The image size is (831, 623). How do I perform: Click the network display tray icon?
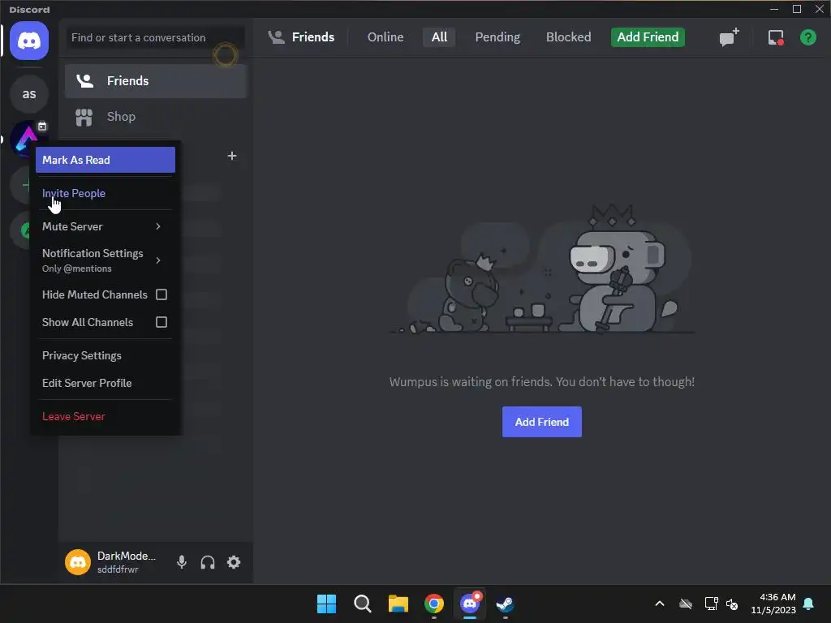pos(711,604)
